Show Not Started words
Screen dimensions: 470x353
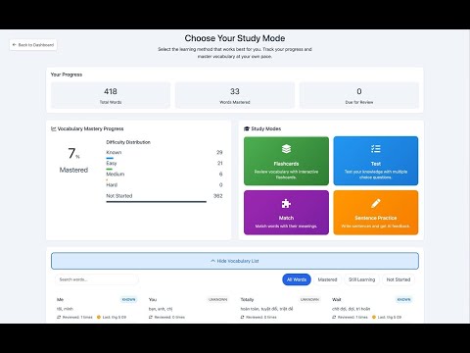tap(399, 279)
